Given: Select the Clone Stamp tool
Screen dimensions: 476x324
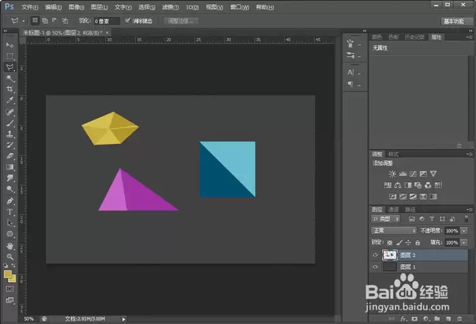Looking at the screenshot, I should (10, 134).
